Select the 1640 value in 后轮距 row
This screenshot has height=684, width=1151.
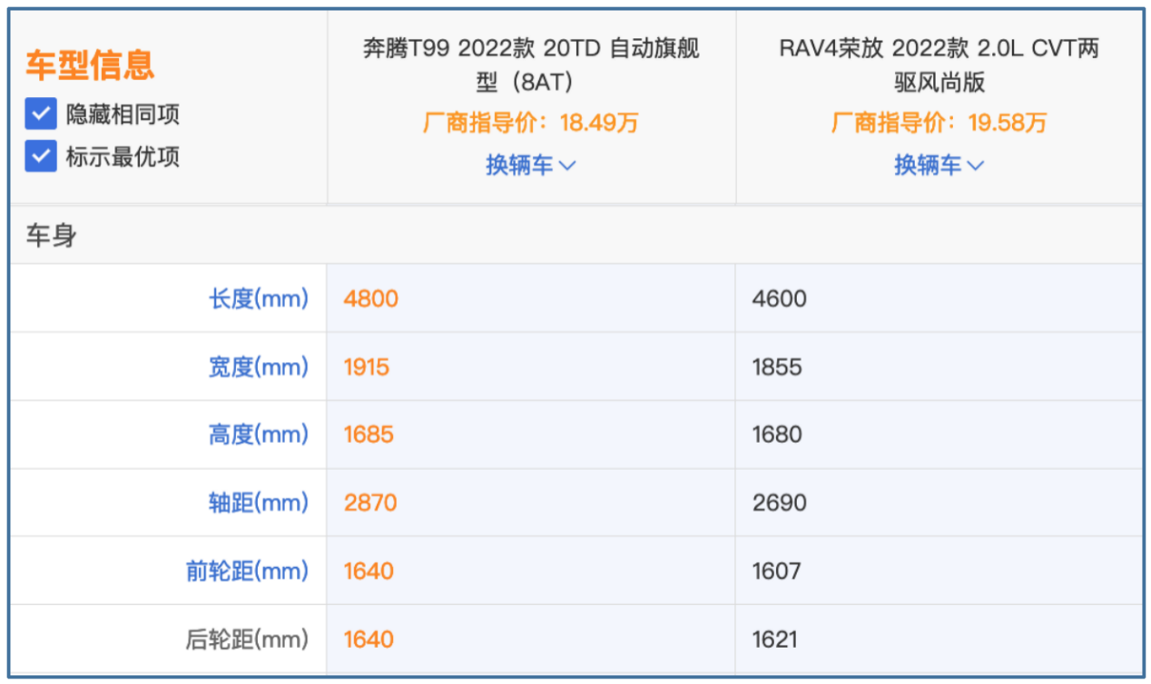pos(369,639)
